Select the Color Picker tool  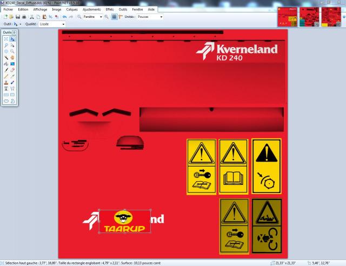[12, 76]
